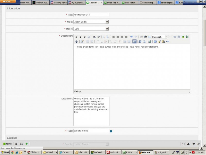Viewport: 206px width, 155px height.
Task: Insert a horizontal rule line
Action: pyautogui.click(x=171, y=37)
